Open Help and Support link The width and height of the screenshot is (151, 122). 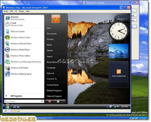click(54, 96)
